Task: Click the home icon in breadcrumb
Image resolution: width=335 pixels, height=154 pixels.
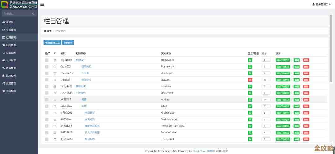Action: 45,31
